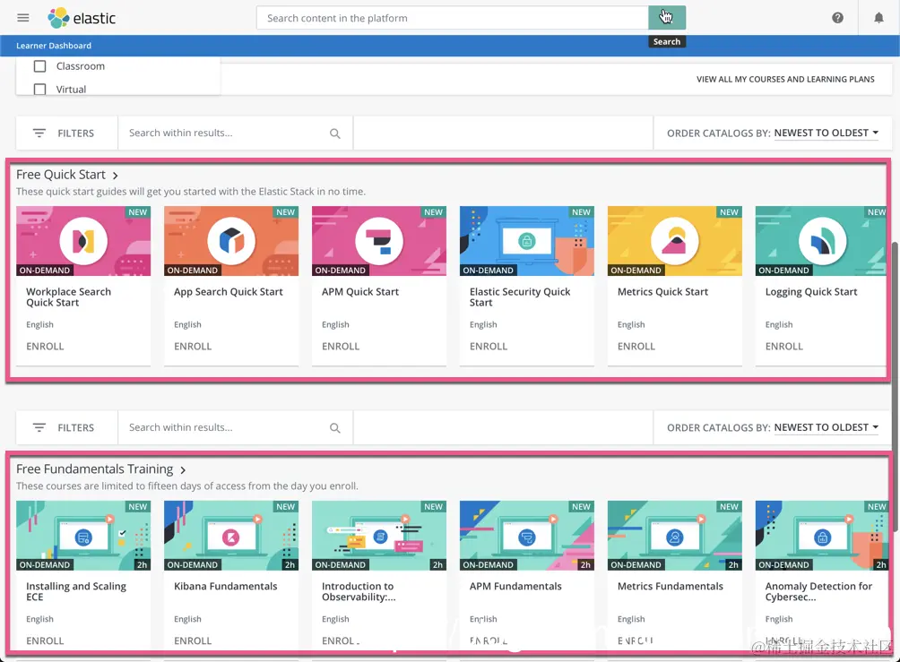This screenshot has height=662, width=900.
Task: Click the Kibana Fundamentals title
Action: (x=226, y=586)
